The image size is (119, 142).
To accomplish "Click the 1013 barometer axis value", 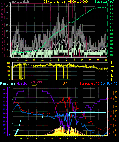I will tap(111, 20).
